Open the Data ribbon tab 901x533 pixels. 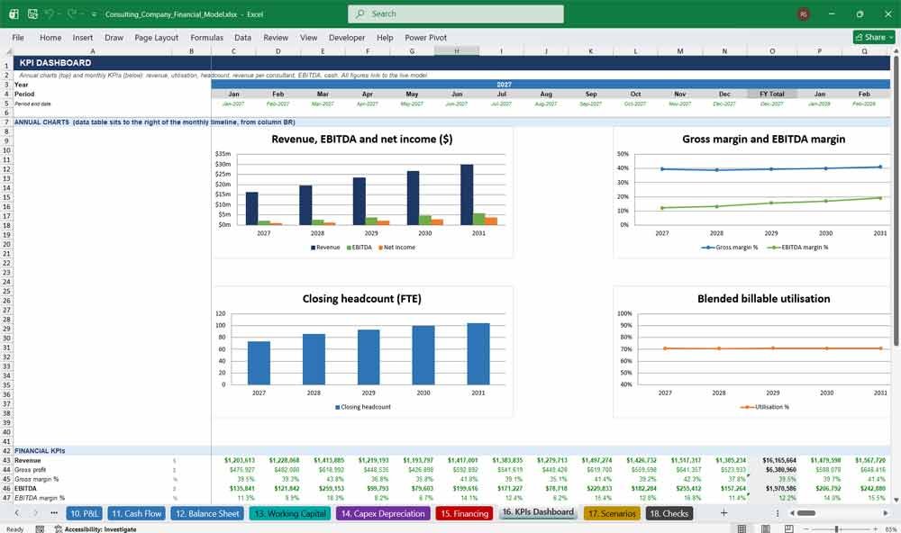pos(242,37)
